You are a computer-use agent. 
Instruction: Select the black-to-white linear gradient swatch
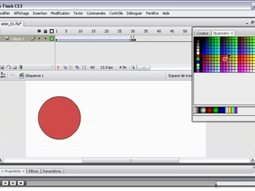click(x=197, y=110)
